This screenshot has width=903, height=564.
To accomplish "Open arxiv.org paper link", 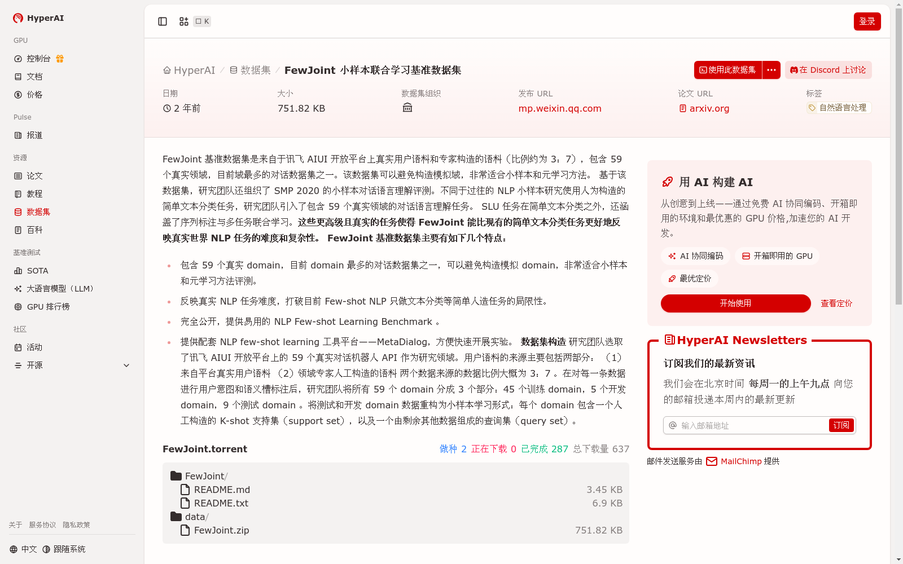I will [704, 108].
